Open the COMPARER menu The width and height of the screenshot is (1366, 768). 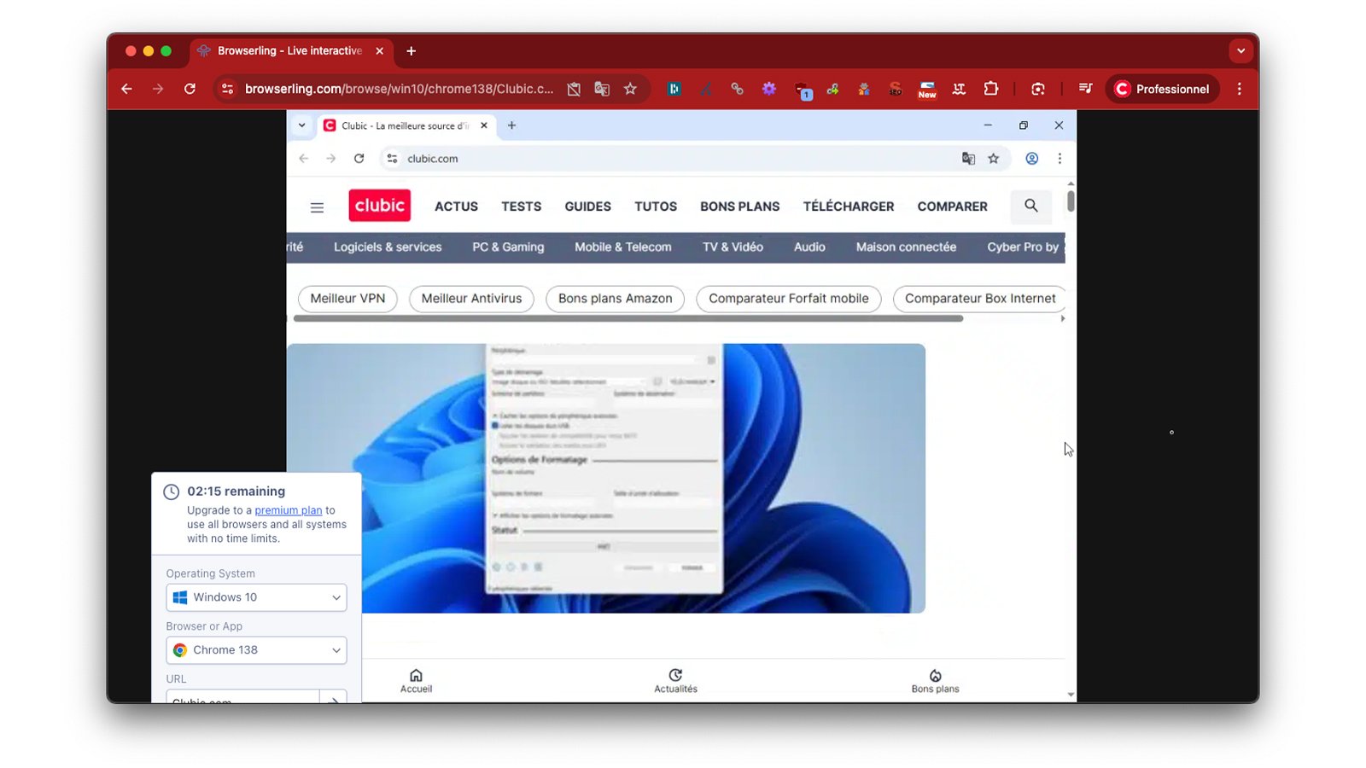click(x=953, y=207)
